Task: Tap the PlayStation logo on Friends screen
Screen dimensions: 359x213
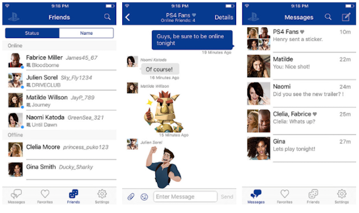Action: click(13, 17)
